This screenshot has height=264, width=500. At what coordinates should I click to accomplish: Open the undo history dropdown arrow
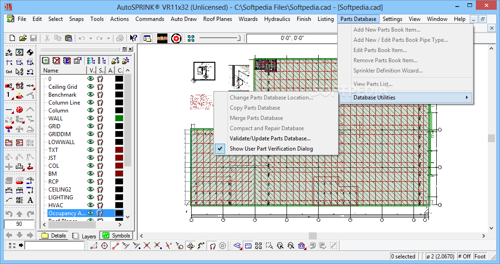click(x=91, y=39)
